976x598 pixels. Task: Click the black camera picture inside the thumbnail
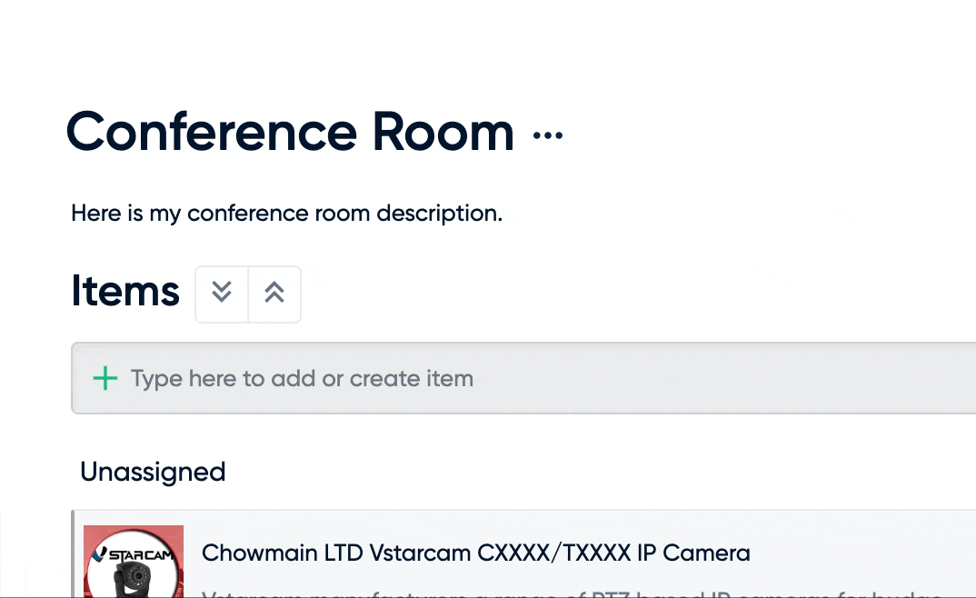[x=134, y=580]
